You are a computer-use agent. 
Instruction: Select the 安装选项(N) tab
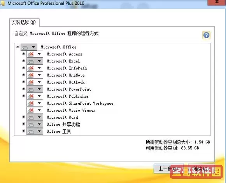[x=24, y=22]
